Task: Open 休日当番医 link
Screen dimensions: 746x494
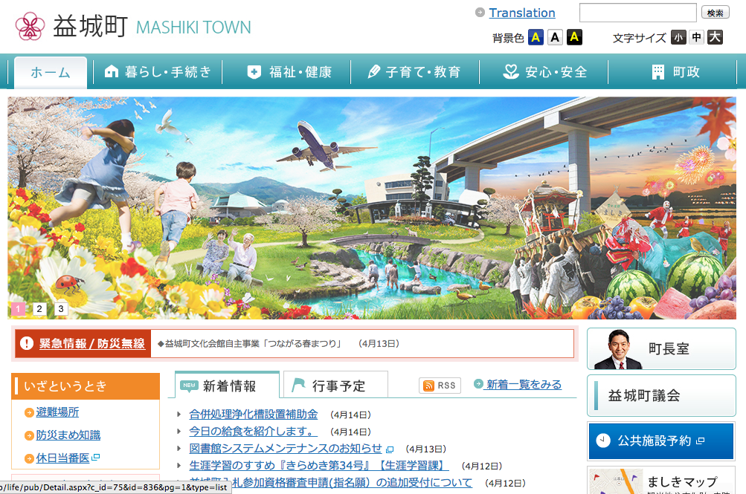Action: point(62,458)
